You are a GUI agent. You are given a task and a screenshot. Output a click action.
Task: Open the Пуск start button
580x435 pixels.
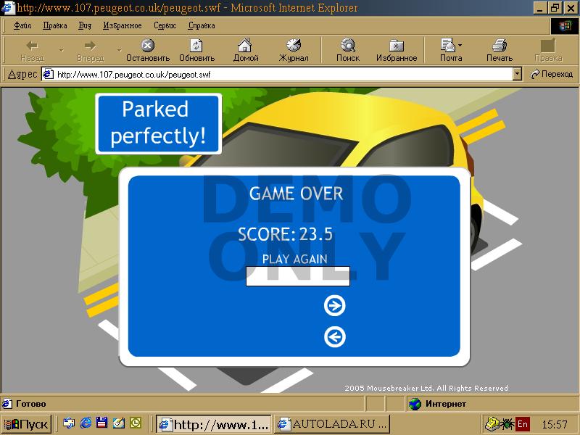pos(27,423)
